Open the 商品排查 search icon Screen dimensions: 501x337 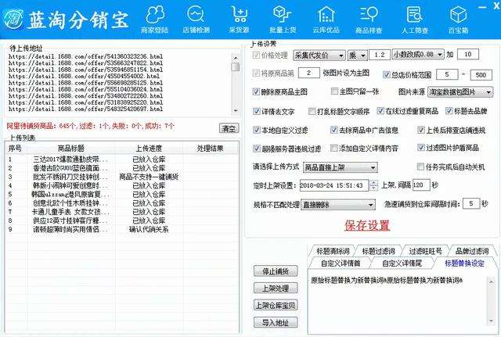click(369, 20)
